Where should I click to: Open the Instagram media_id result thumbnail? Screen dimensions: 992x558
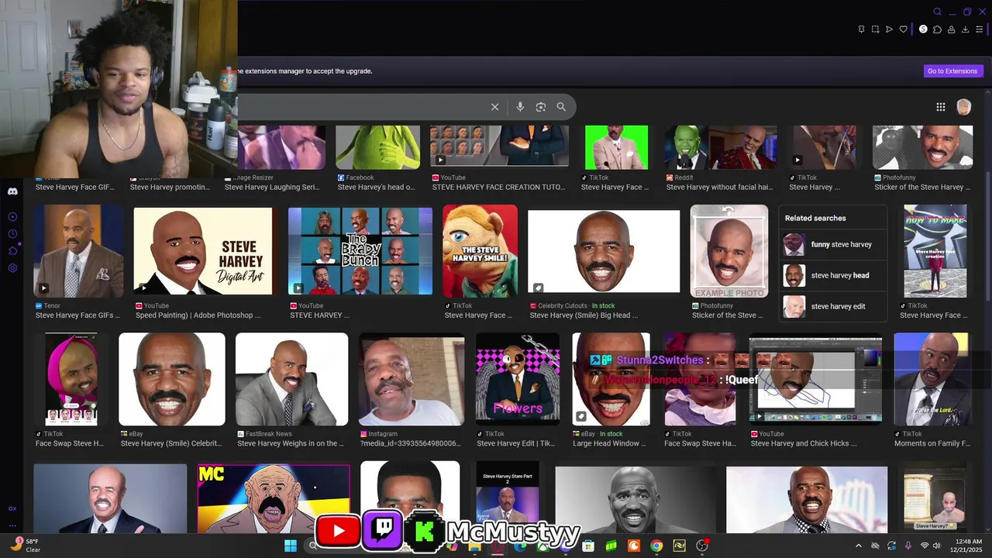411,379
